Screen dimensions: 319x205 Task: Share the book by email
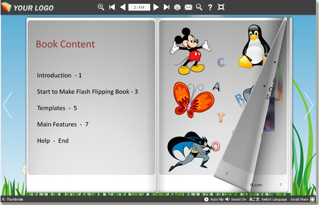point(188,7)
